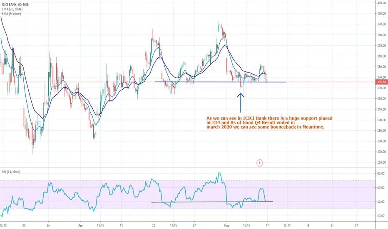
Task: Select the orange support annotation text
Action: [269, 122]
